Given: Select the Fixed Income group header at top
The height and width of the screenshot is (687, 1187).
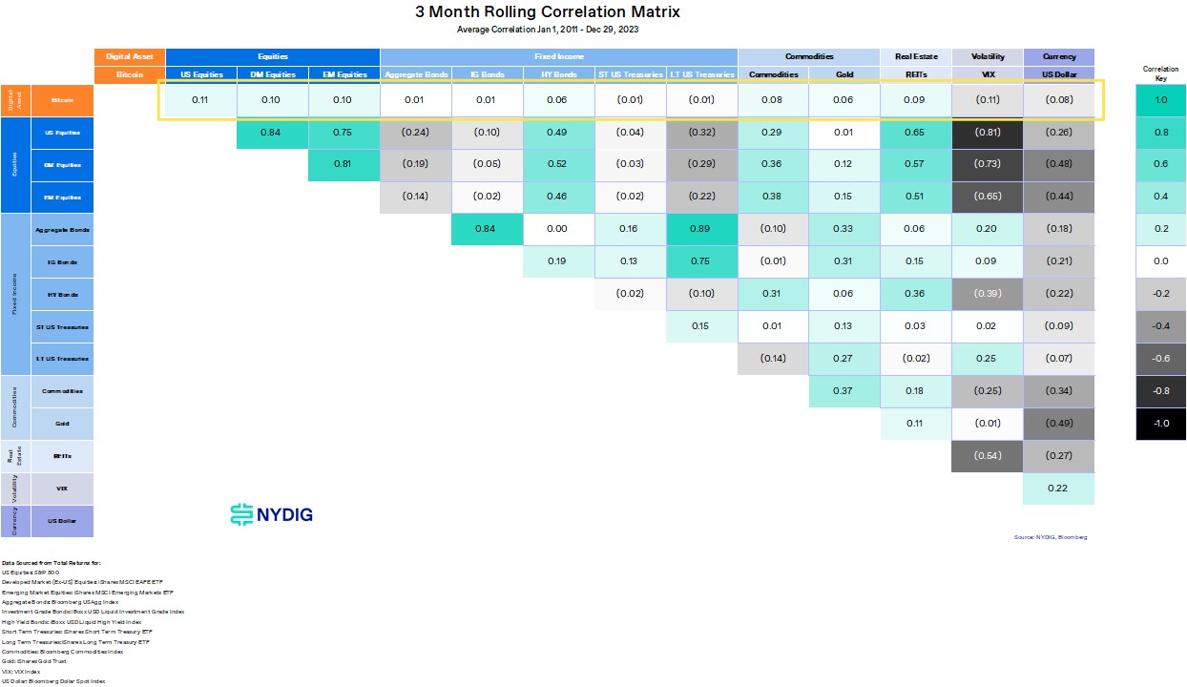Looking at the screenshot, I should (x=558, y=56).
